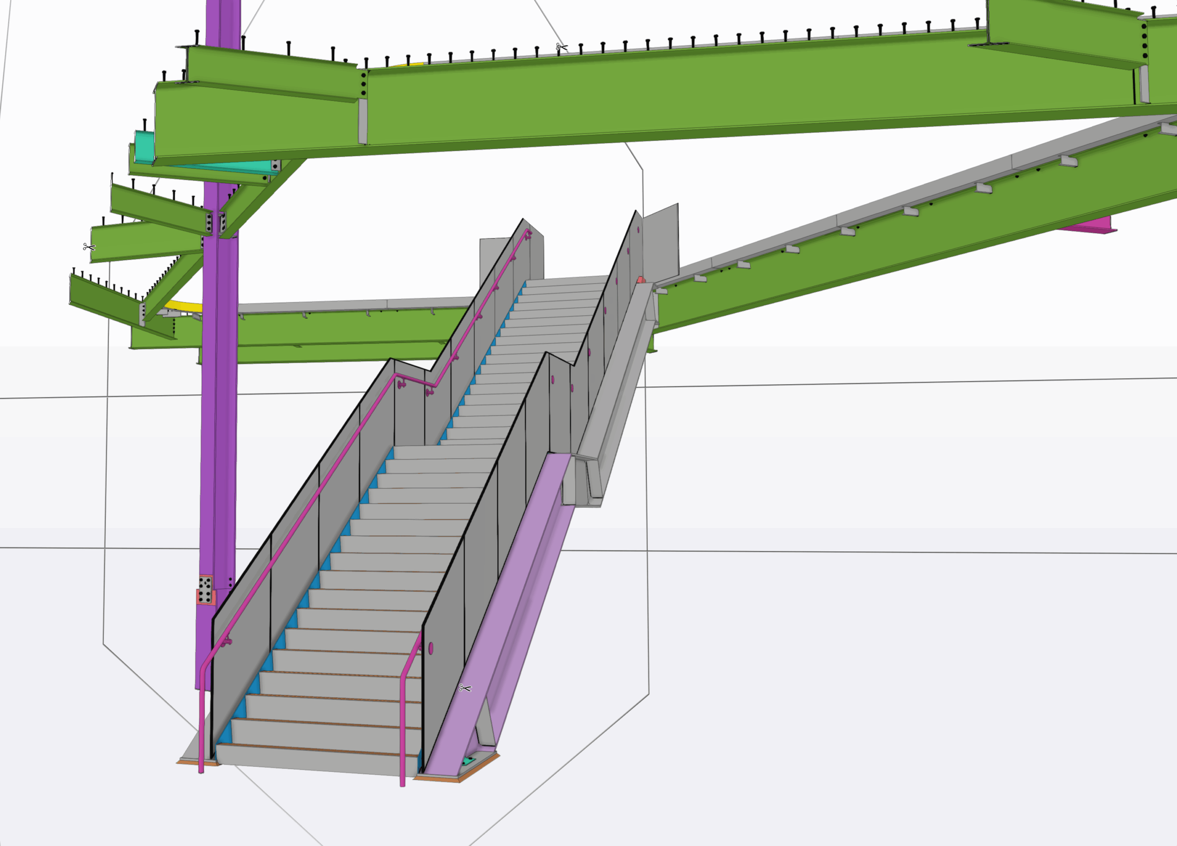The image size is (1177, 846).
Task: Click scissors clip-plane icon on top beam
Action: pos(561,47)
